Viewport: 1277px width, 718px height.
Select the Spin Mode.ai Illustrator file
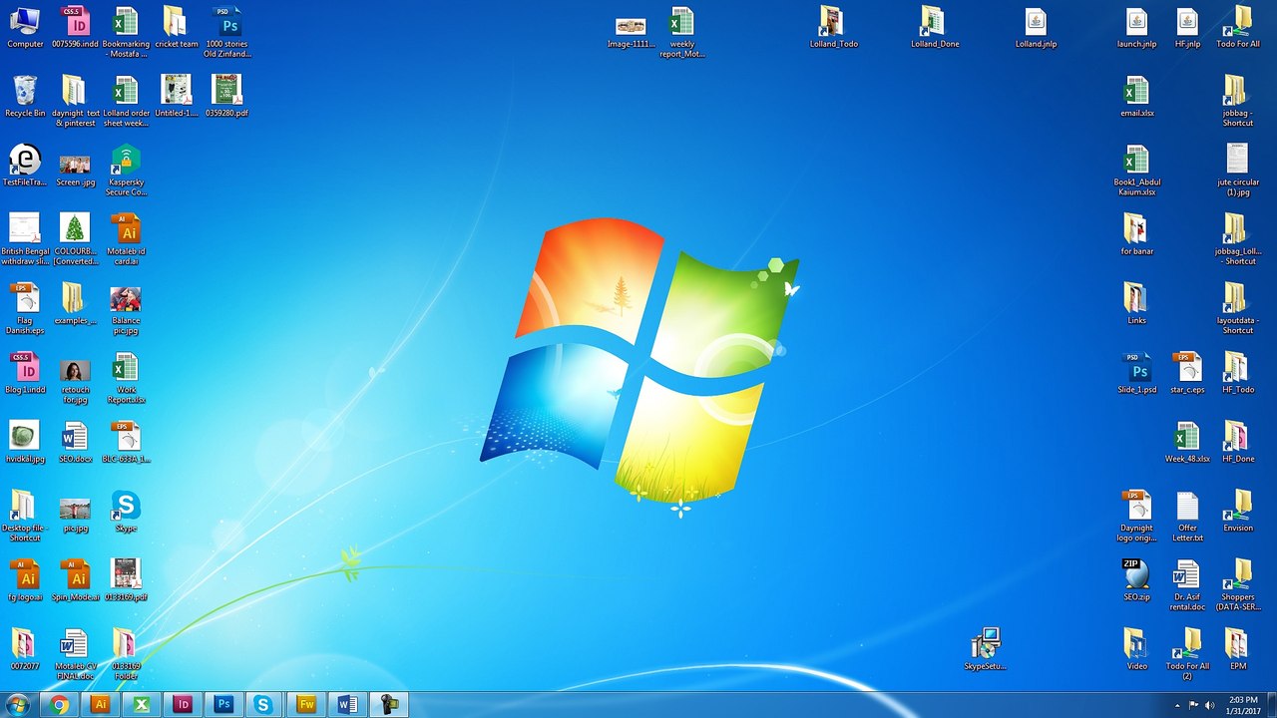click(x=75, y=579)
